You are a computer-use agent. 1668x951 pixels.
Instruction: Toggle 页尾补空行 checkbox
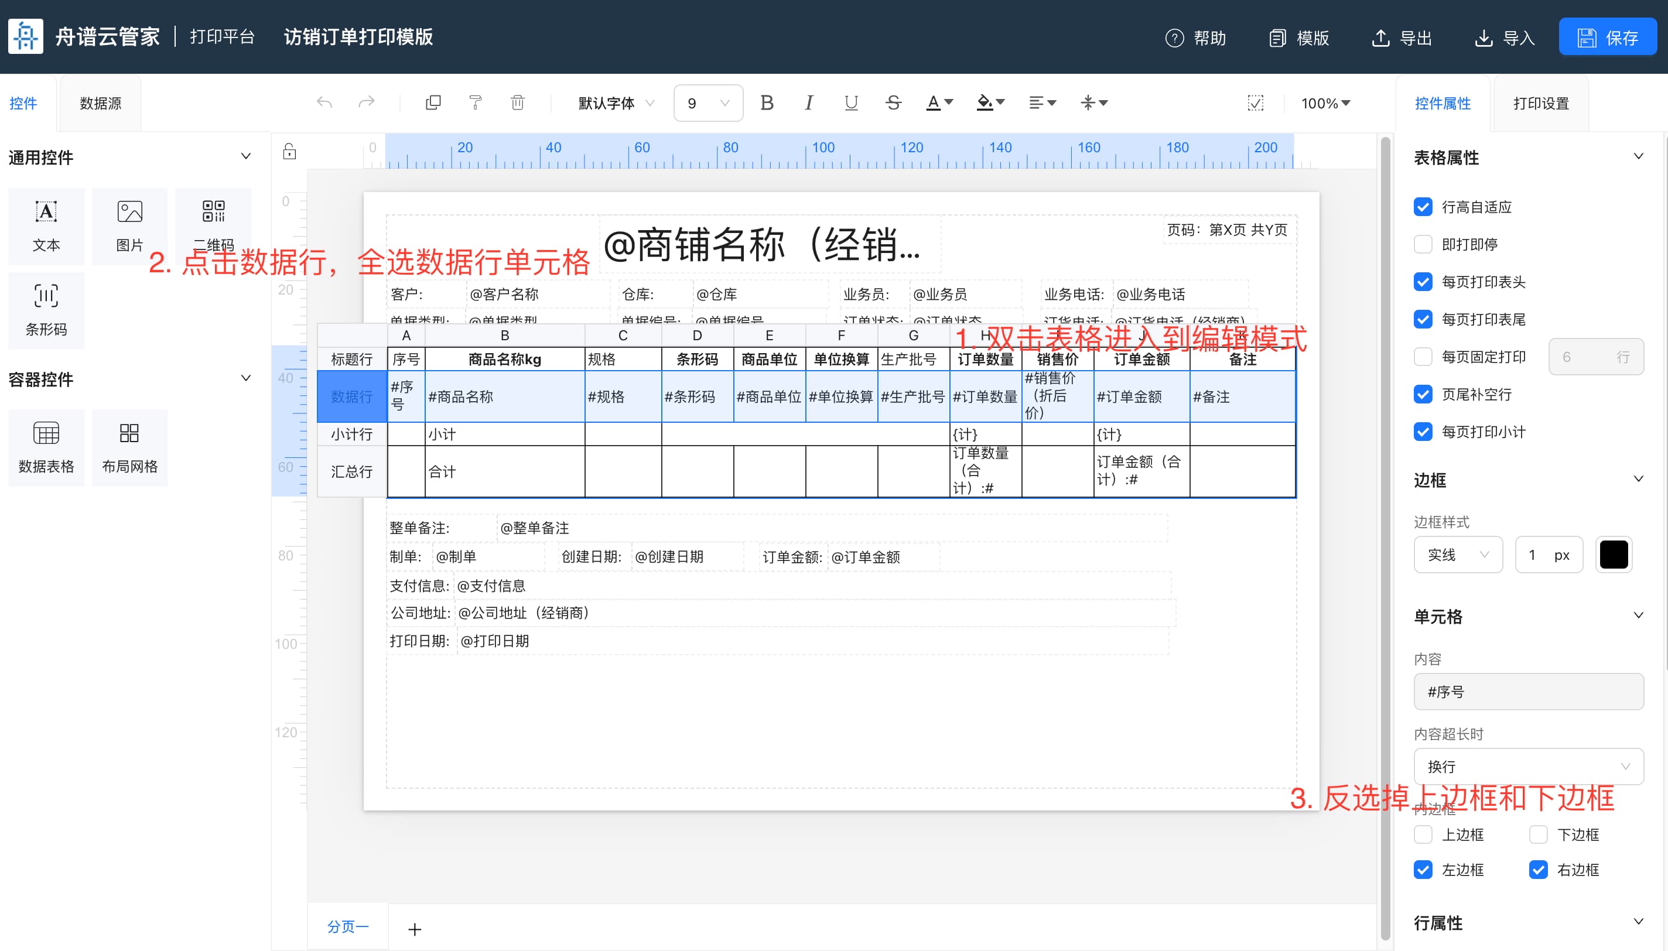(x=1423, y=395)
